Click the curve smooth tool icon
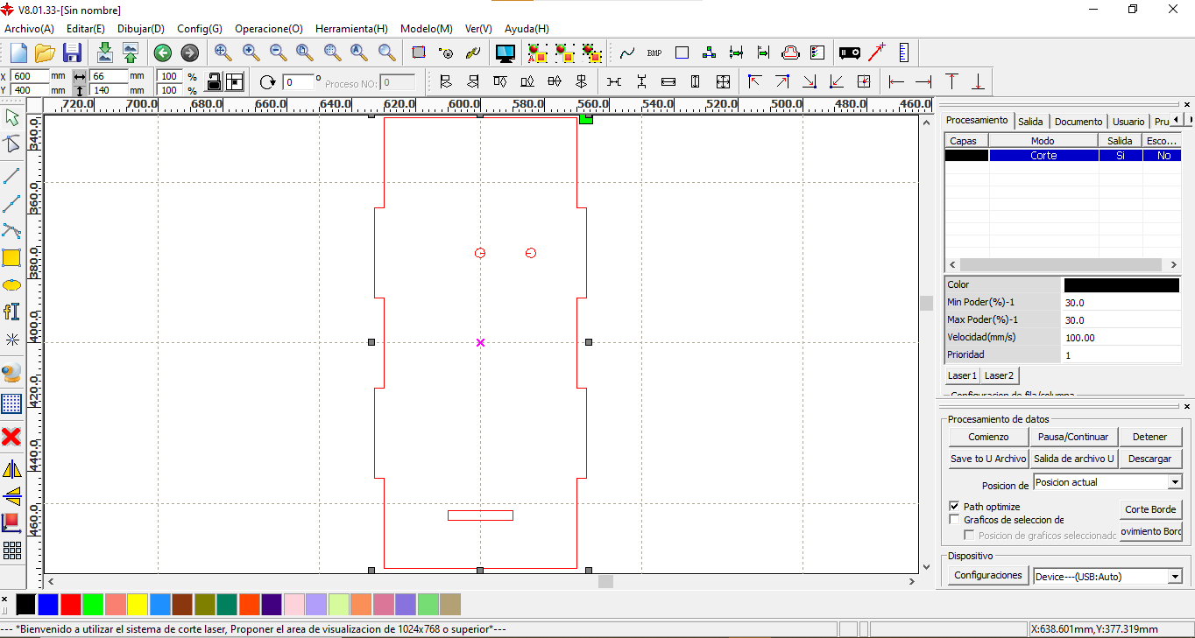This screenshot has width=1195, height=638. click(x=627, y=53)
